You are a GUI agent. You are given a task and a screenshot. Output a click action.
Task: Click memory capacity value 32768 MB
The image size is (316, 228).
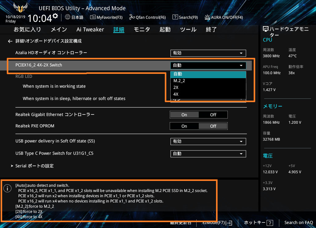point(272,139)
